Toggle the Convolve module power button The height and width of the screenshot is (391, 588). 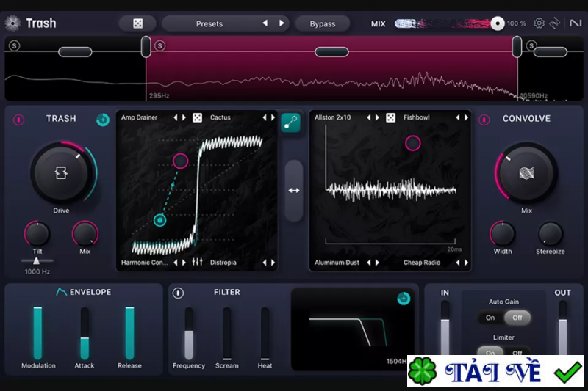tap(484, 120)
